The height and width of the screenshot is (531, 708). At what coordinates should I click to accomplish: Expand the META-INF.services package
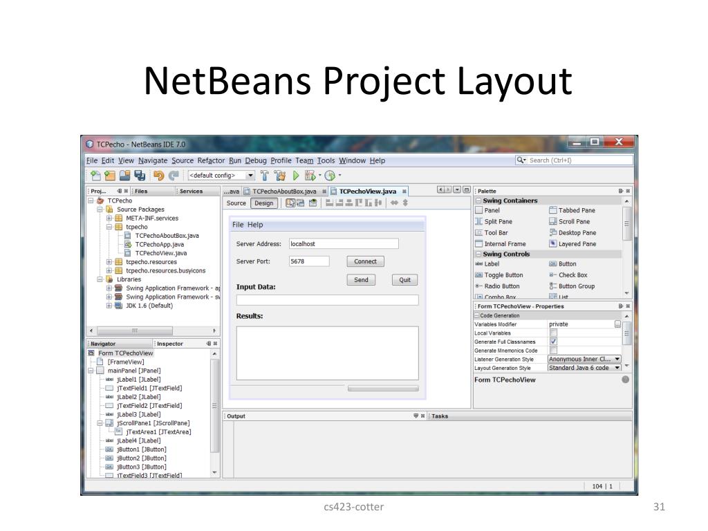coord(109,218)
